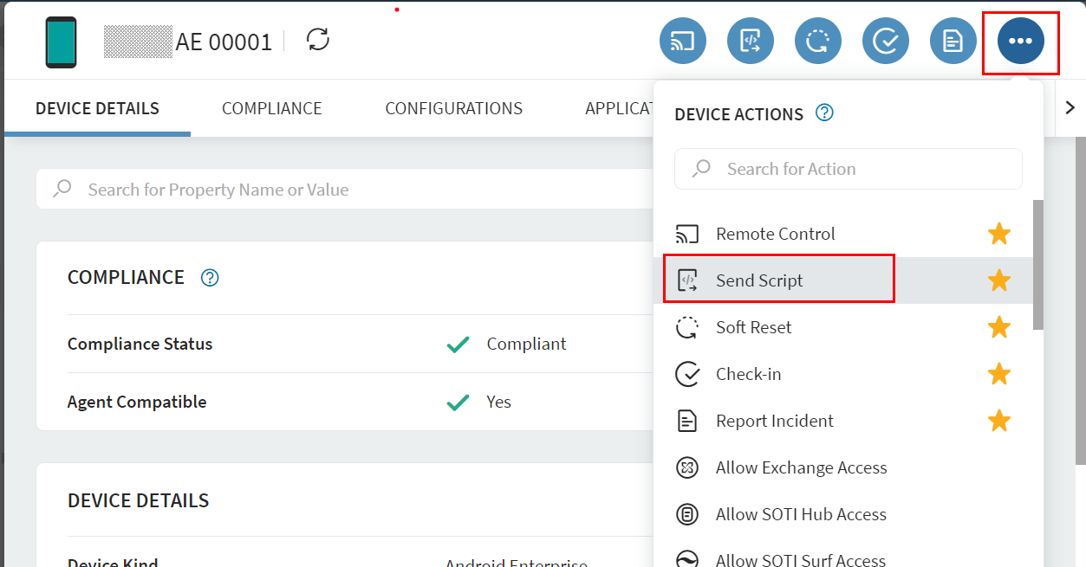
Task: Select the Soft Reset action entry
Action: (753, 327)
